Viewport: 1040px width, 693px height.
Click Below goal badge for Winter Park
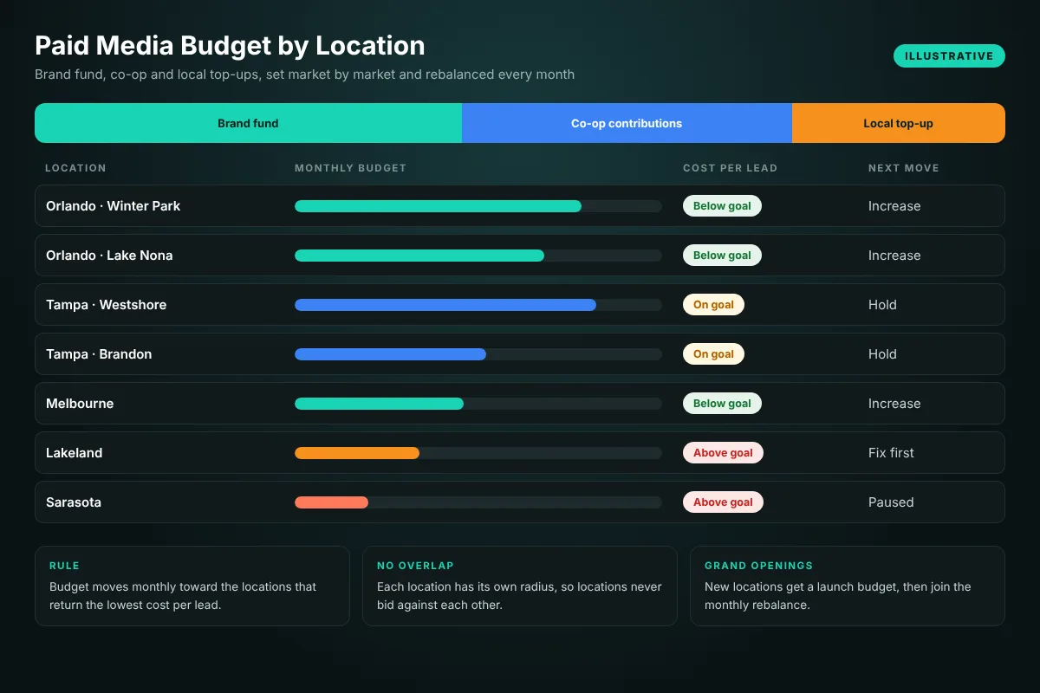(722, 206)
